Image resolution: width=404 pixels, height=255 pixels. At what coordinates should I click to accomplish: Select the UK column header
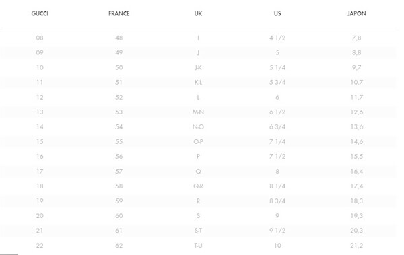[x=198, y=13]
